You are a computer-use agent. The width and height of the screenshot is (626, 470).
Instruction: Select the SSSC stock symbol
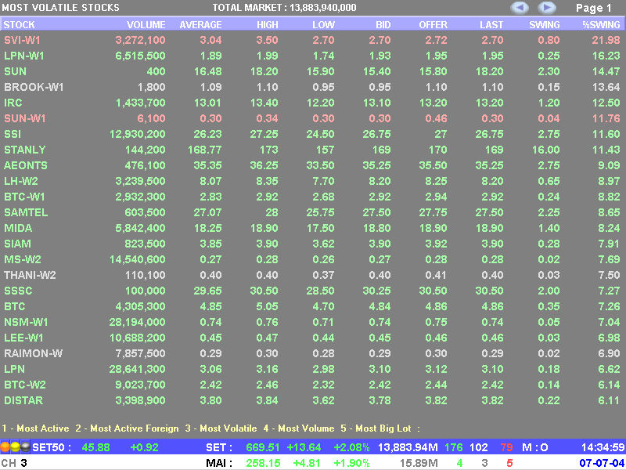tap(18, 291)
